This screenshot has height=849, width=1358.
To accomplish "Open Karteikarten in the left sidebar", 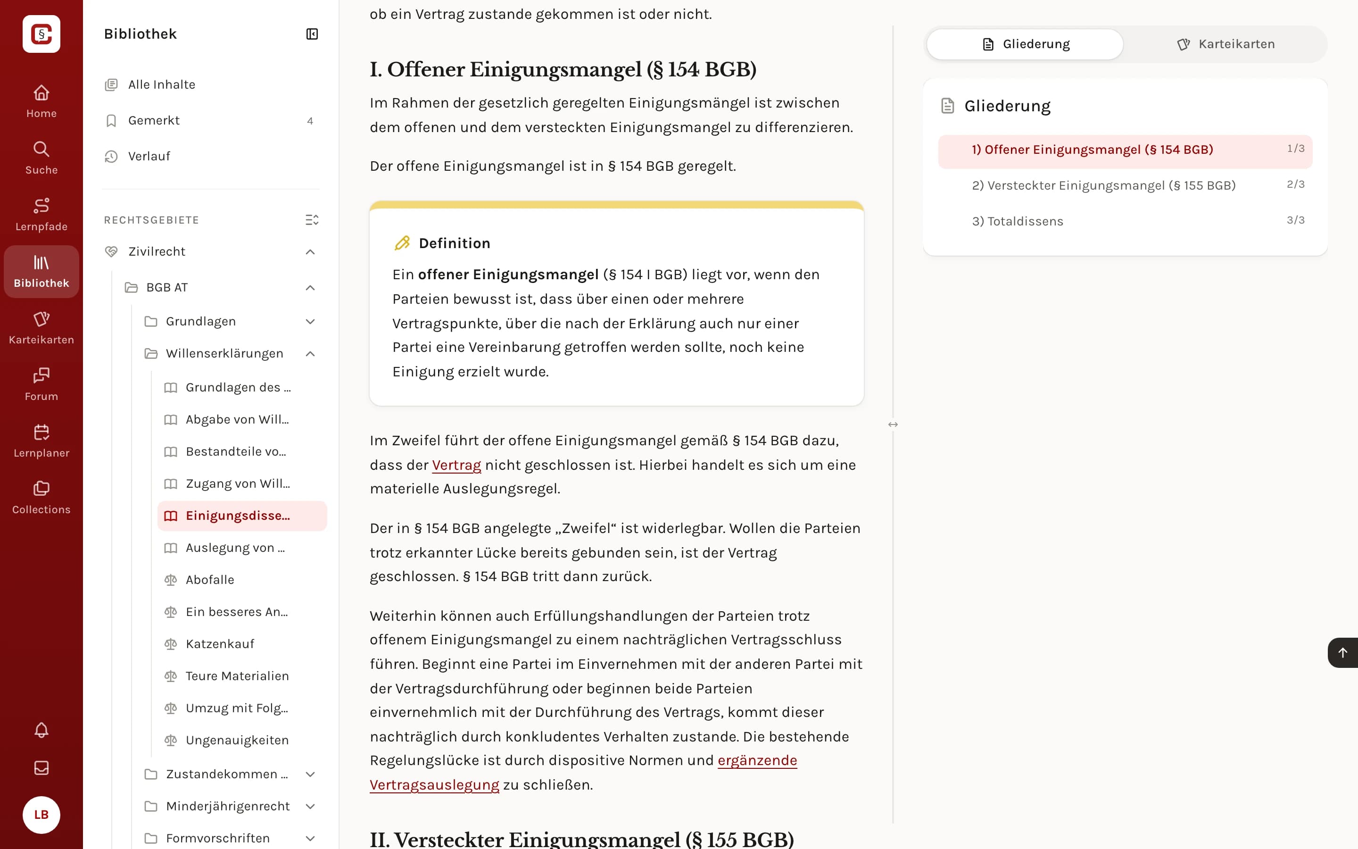I will pyautogui.click(x=41, y=328).
